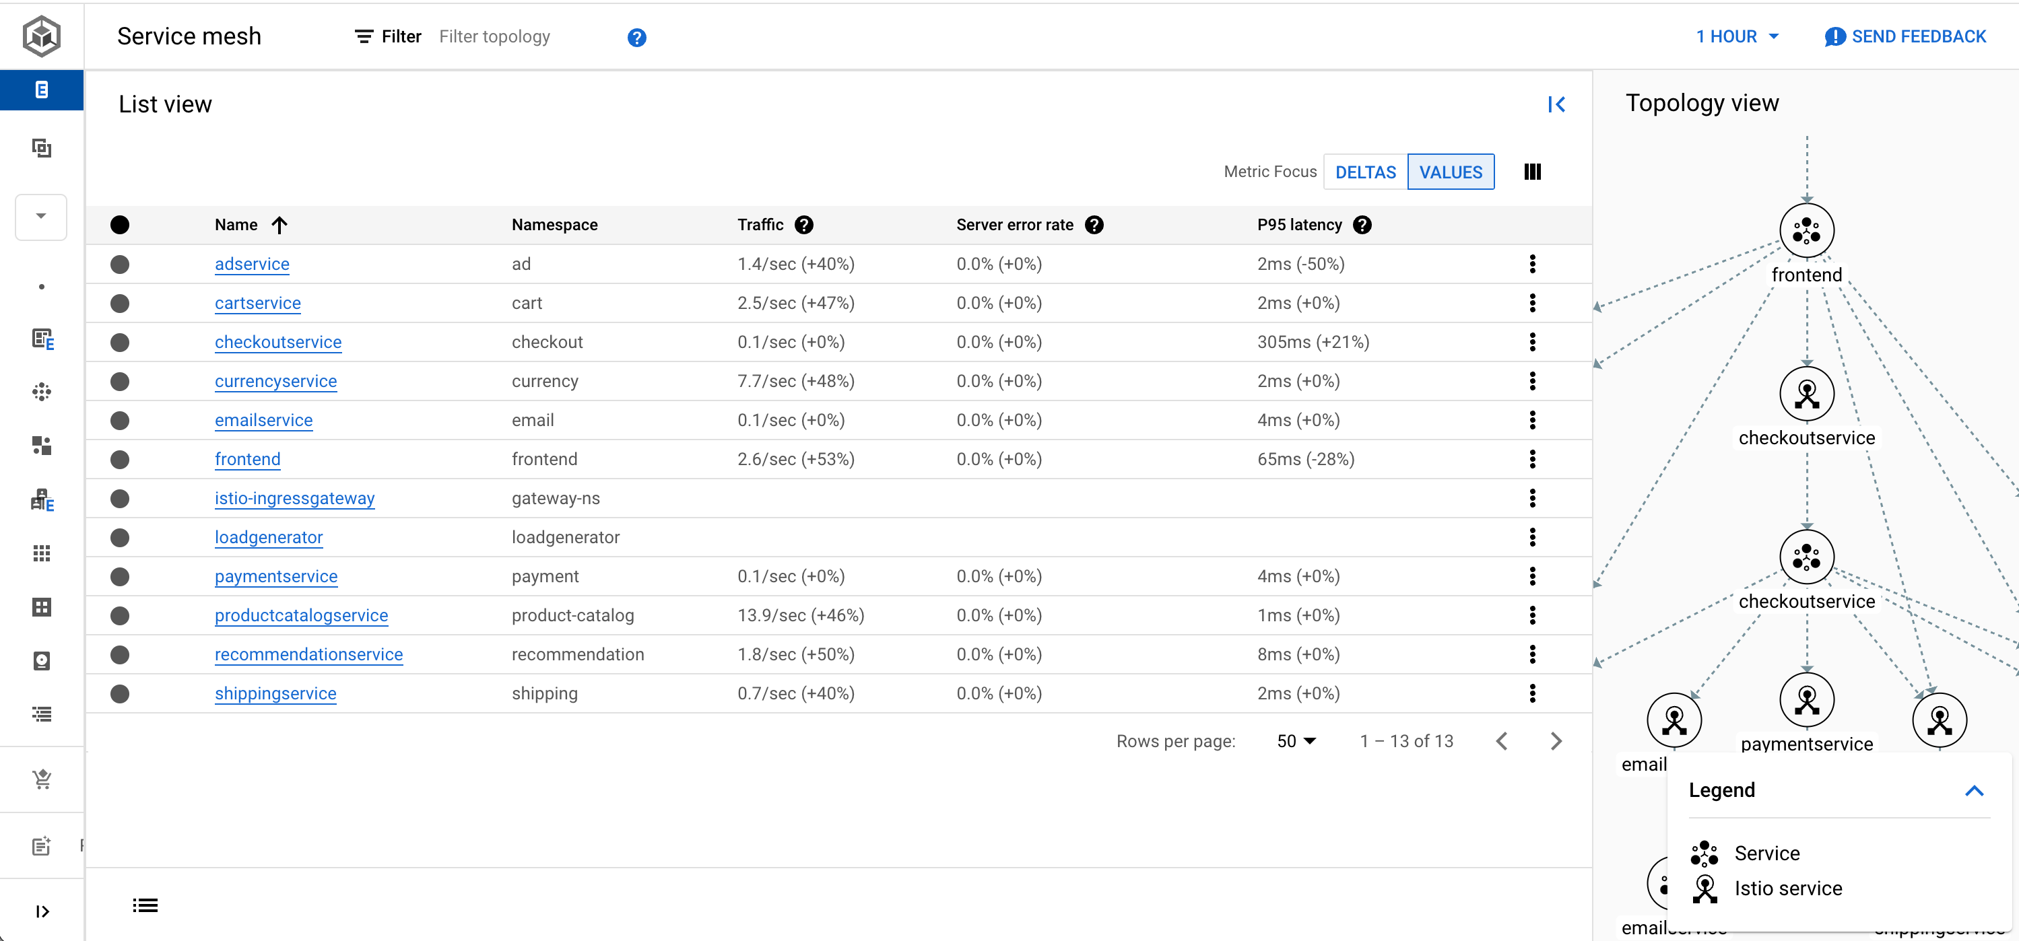Open the more actions menu for adservice
Viewport: 2019px width, 941px height.
pyautogui.click(x=1531, y=264)
